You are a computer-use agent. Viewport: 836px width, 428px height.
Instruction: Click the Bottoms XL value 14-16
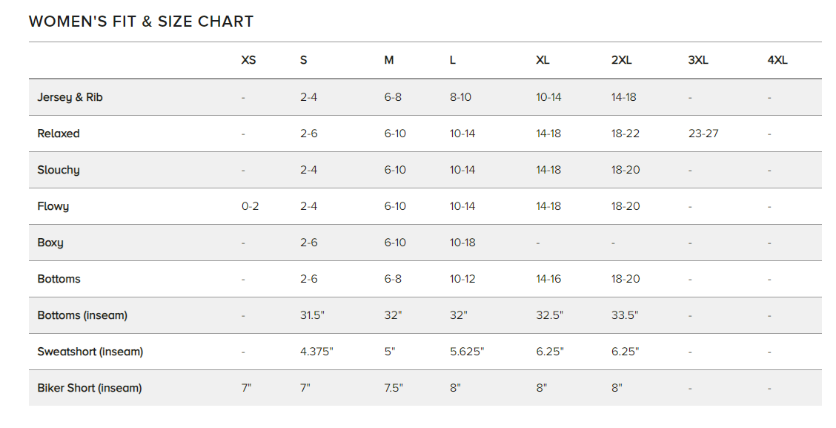(x=548, y=279)
